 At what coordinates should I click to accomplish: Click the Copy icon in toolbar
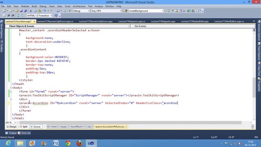click(35, 11)
